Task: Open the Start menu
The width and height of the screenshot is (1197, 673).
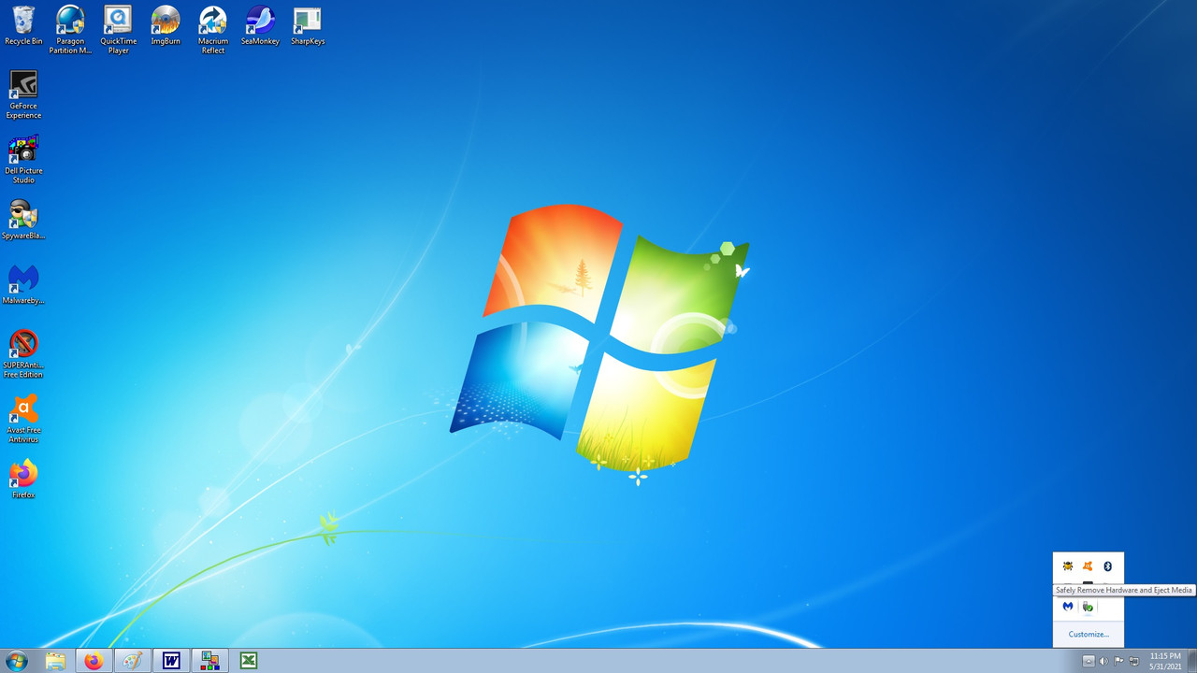Action: [17, 661]
